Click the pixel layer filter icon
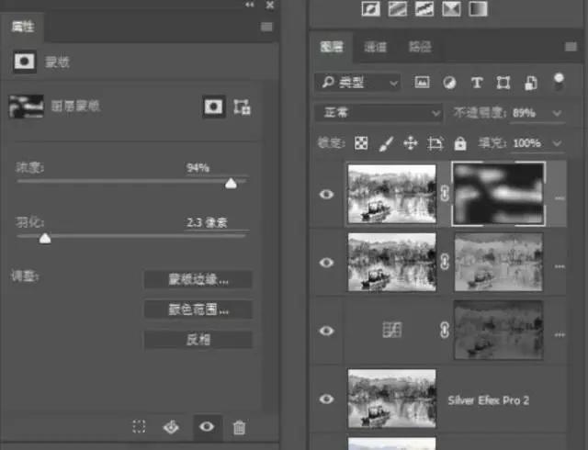588x450 pixels. pos(422,83)
